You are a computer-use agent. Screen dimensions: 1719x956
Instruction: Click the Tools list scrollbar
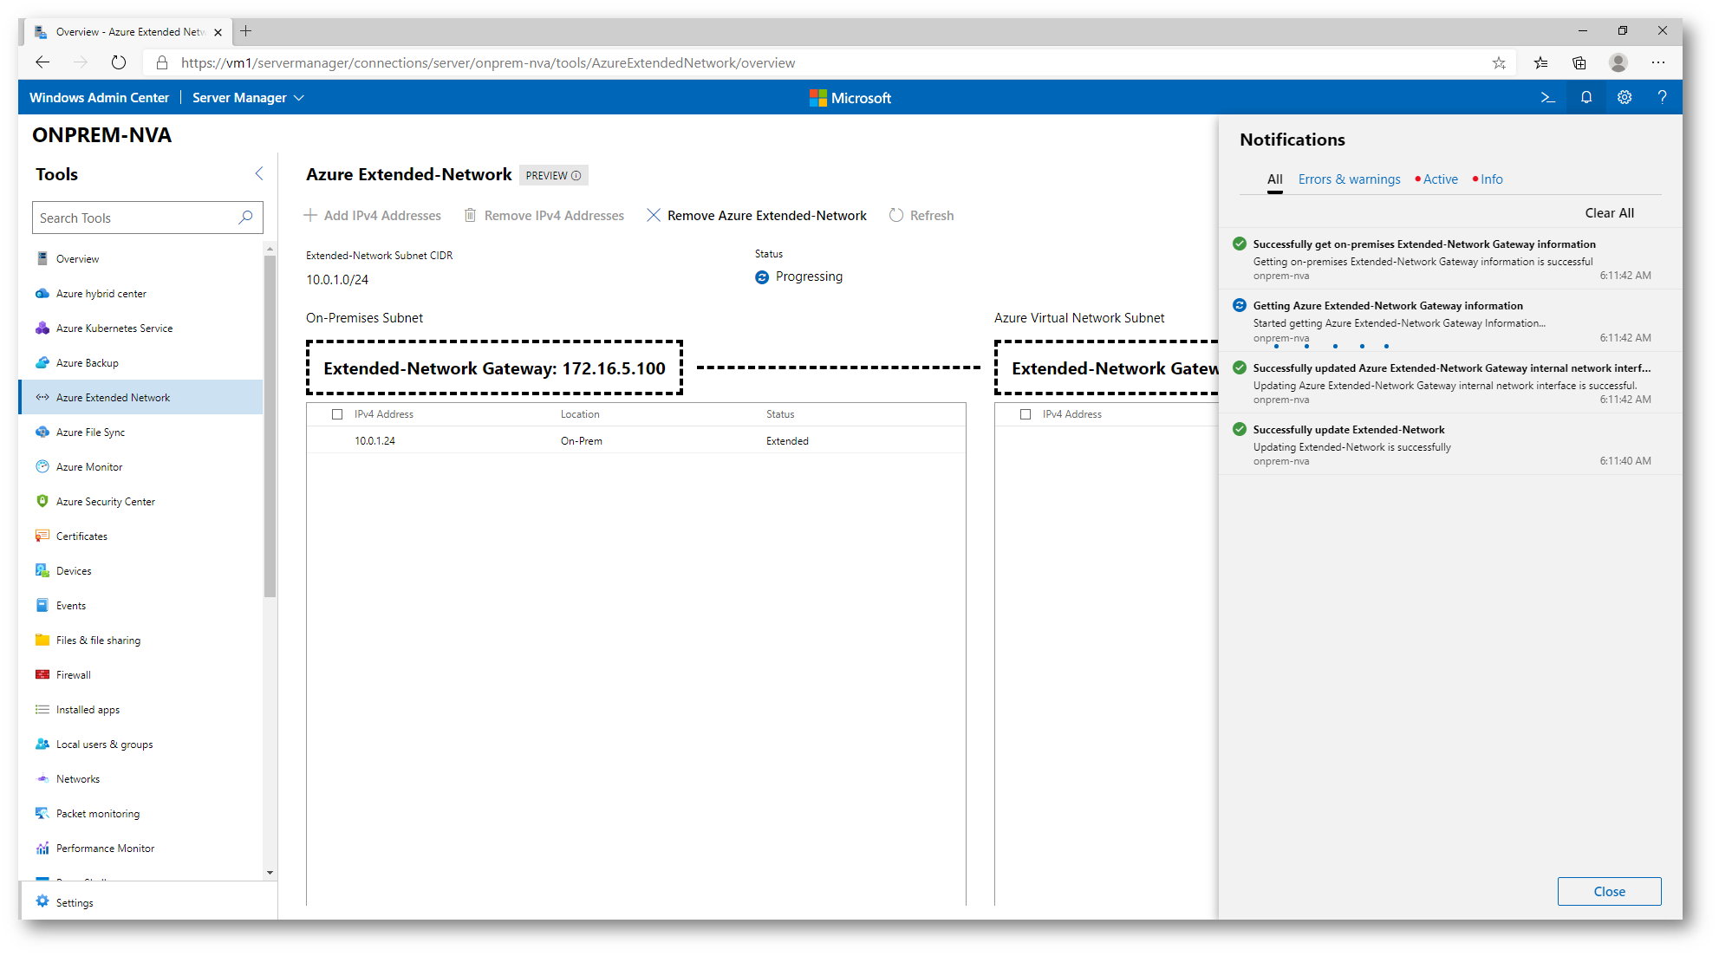270,425
